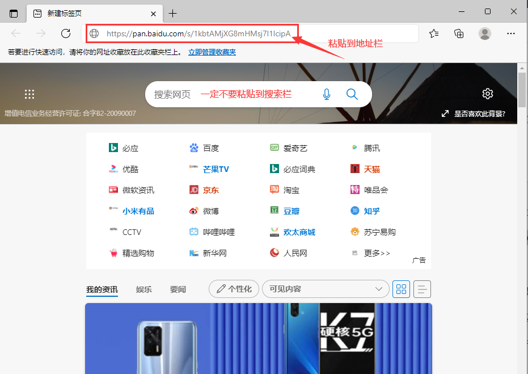Open a new tab with plus button
Image resolution: width=528 pixels, height=374 pixels.
point(172,14)
